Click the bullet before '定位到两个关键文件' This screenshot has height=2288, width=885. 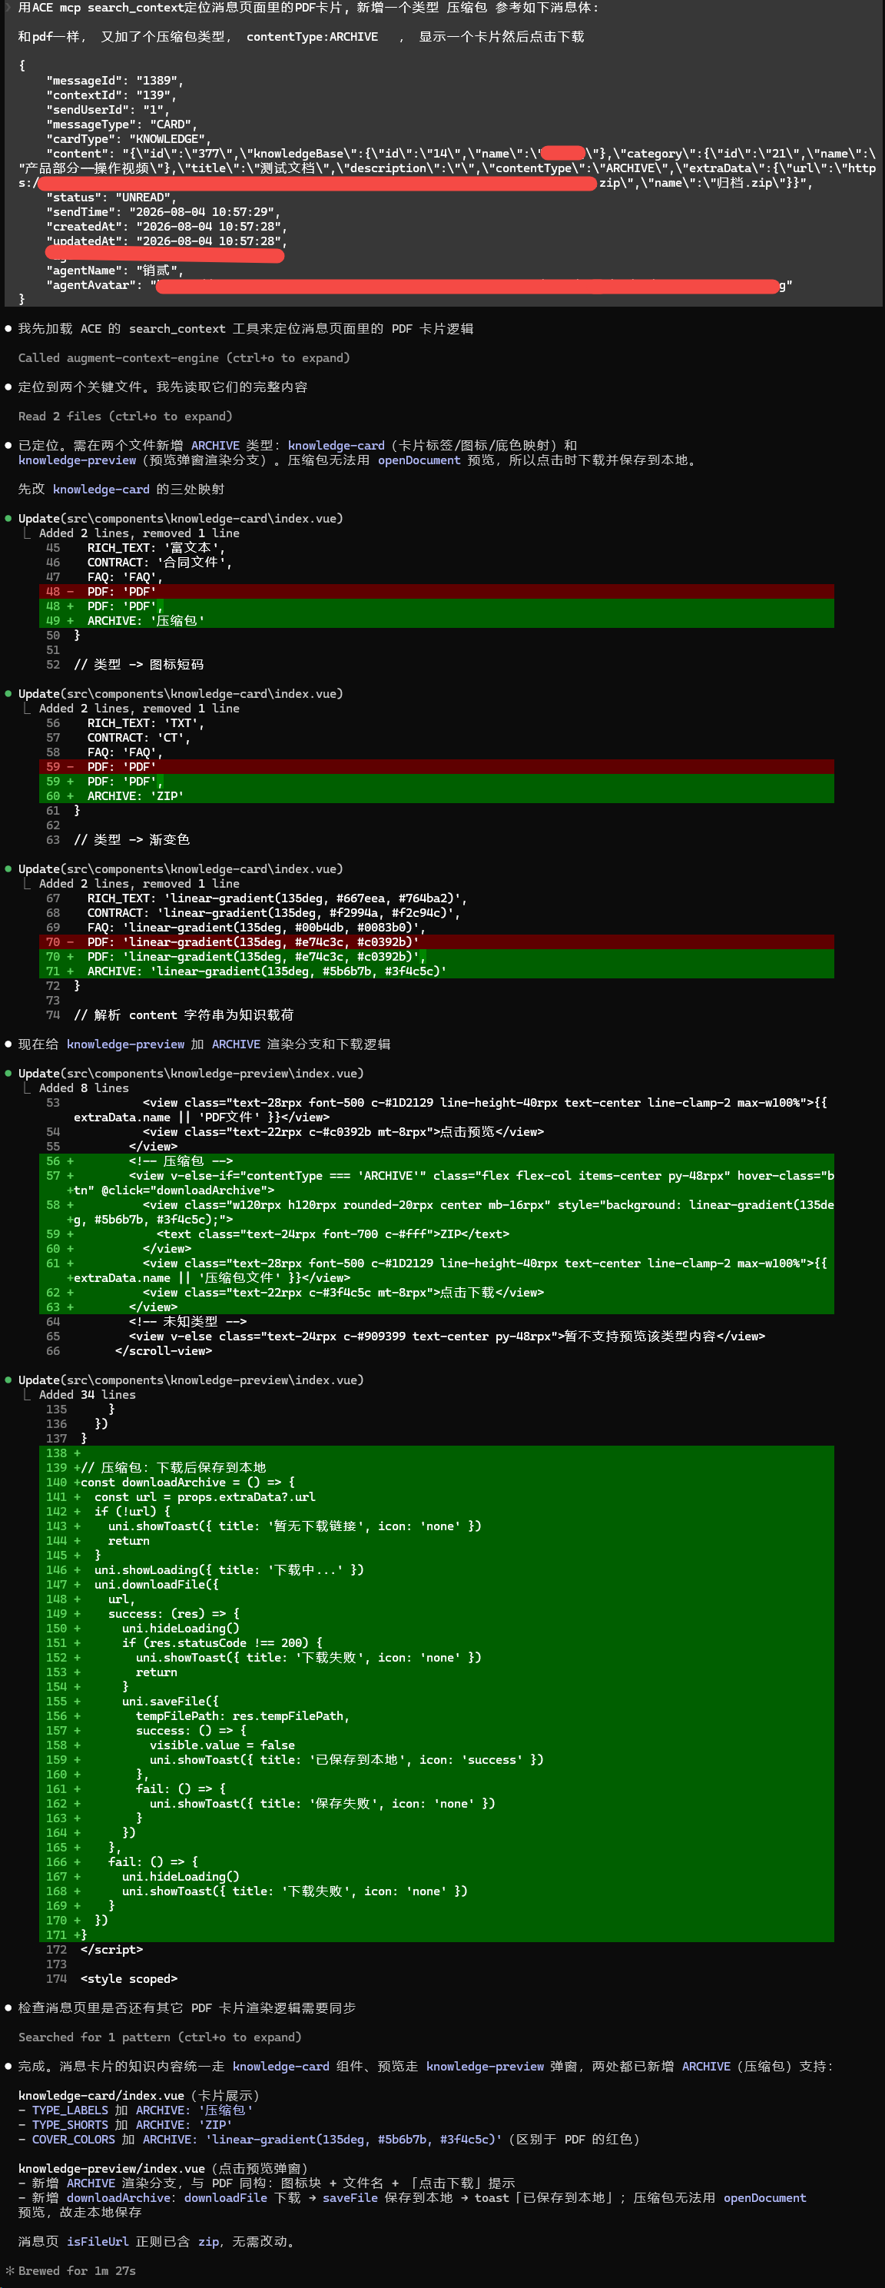click(9, 387)
